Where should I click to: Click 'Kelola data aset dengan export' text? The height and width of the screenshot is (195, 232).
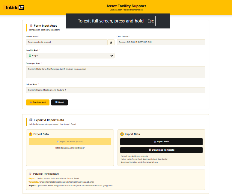pyautogui.click(x=52, y=124)
